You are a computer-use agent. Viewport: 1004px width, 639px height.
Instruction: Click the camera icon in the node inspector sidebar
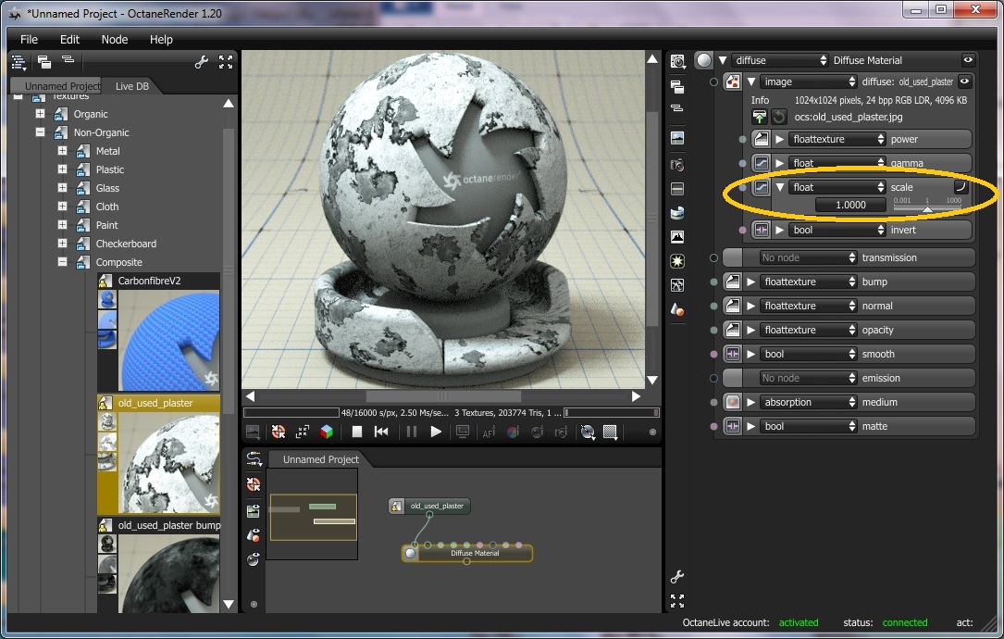pyautogui.click(x=676, y=165)
